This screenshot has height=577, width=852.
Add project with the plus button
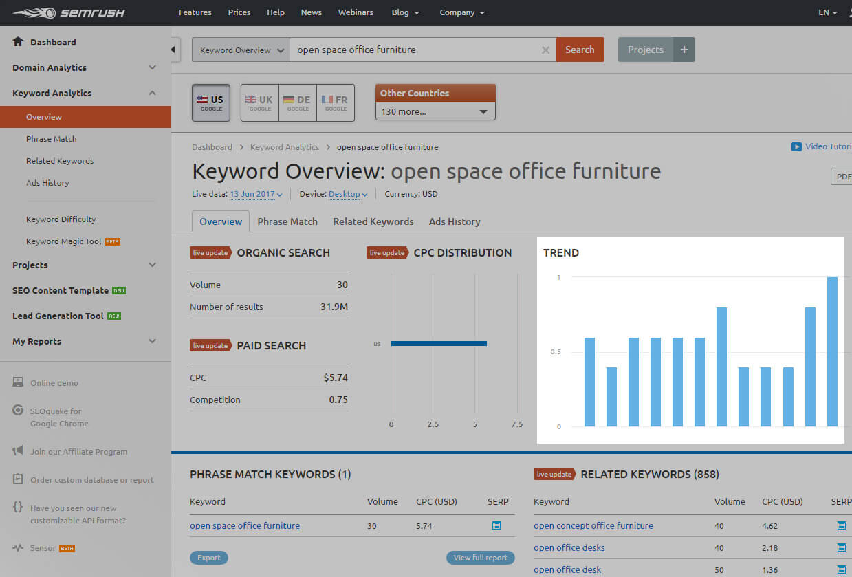coord(684,50)
